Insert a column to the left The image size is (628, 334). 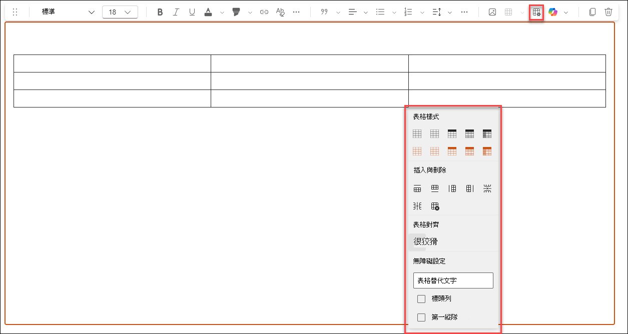pyautogui.click(x=452, y=189)
